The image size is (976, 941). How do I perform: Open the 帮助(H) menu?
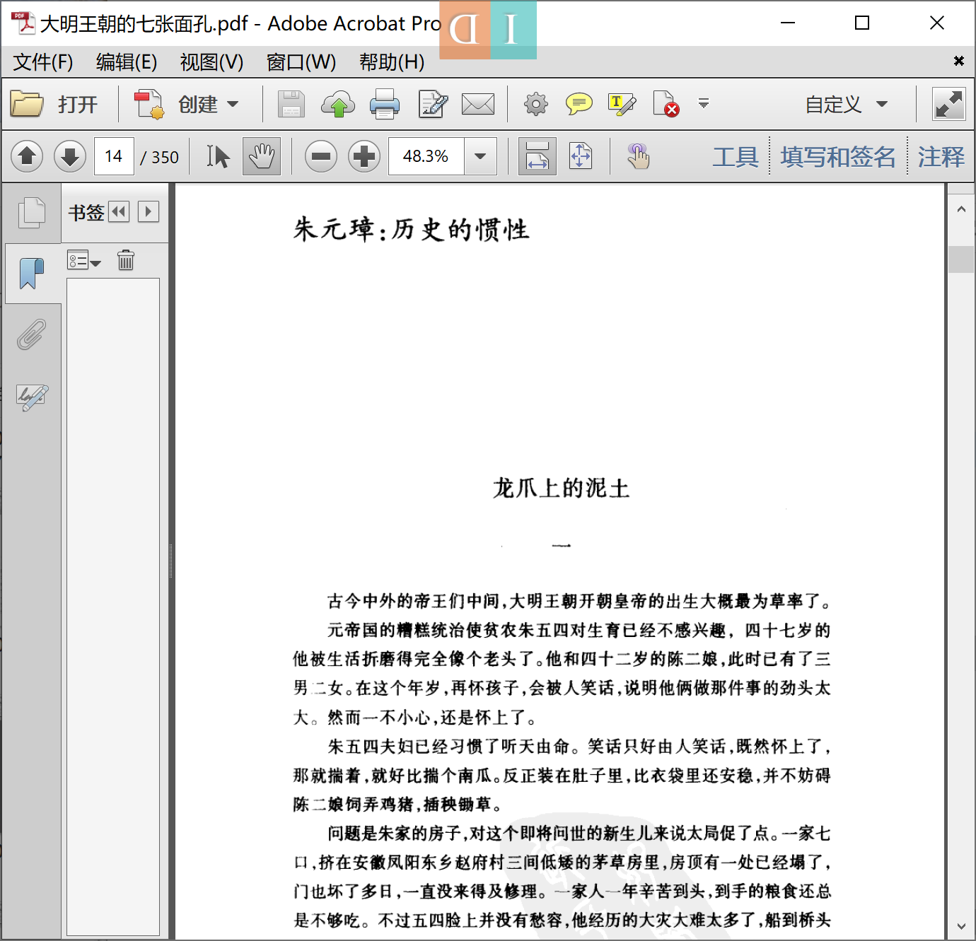(x=392, y=62)
